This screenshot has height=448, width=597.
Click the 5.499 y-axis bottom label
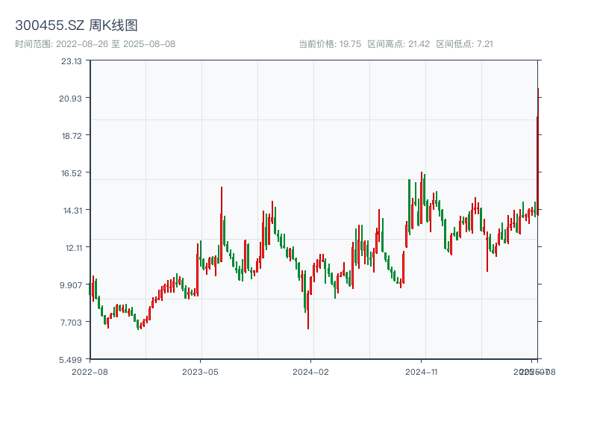click(x=72, y=360)
